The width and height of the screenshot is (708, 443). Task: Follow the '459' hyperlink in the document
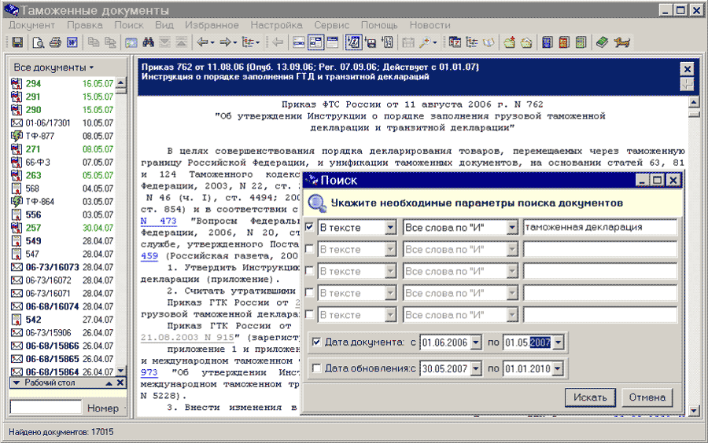point(149,256)
